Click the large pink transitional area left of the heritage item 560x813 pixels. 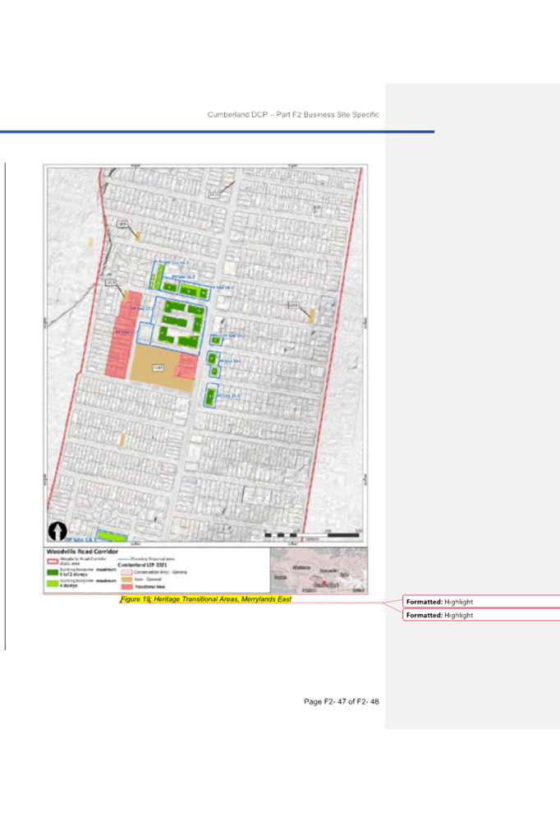123,335
